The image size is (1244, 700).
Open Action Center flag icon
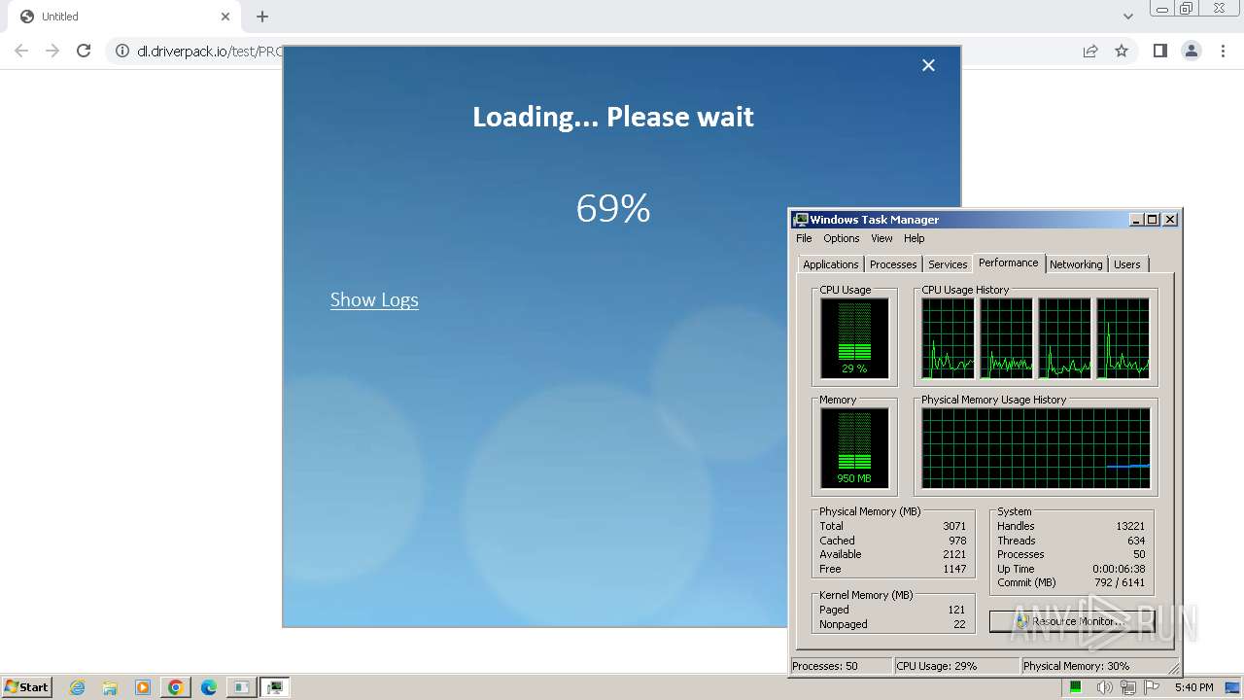(1153, 687)
